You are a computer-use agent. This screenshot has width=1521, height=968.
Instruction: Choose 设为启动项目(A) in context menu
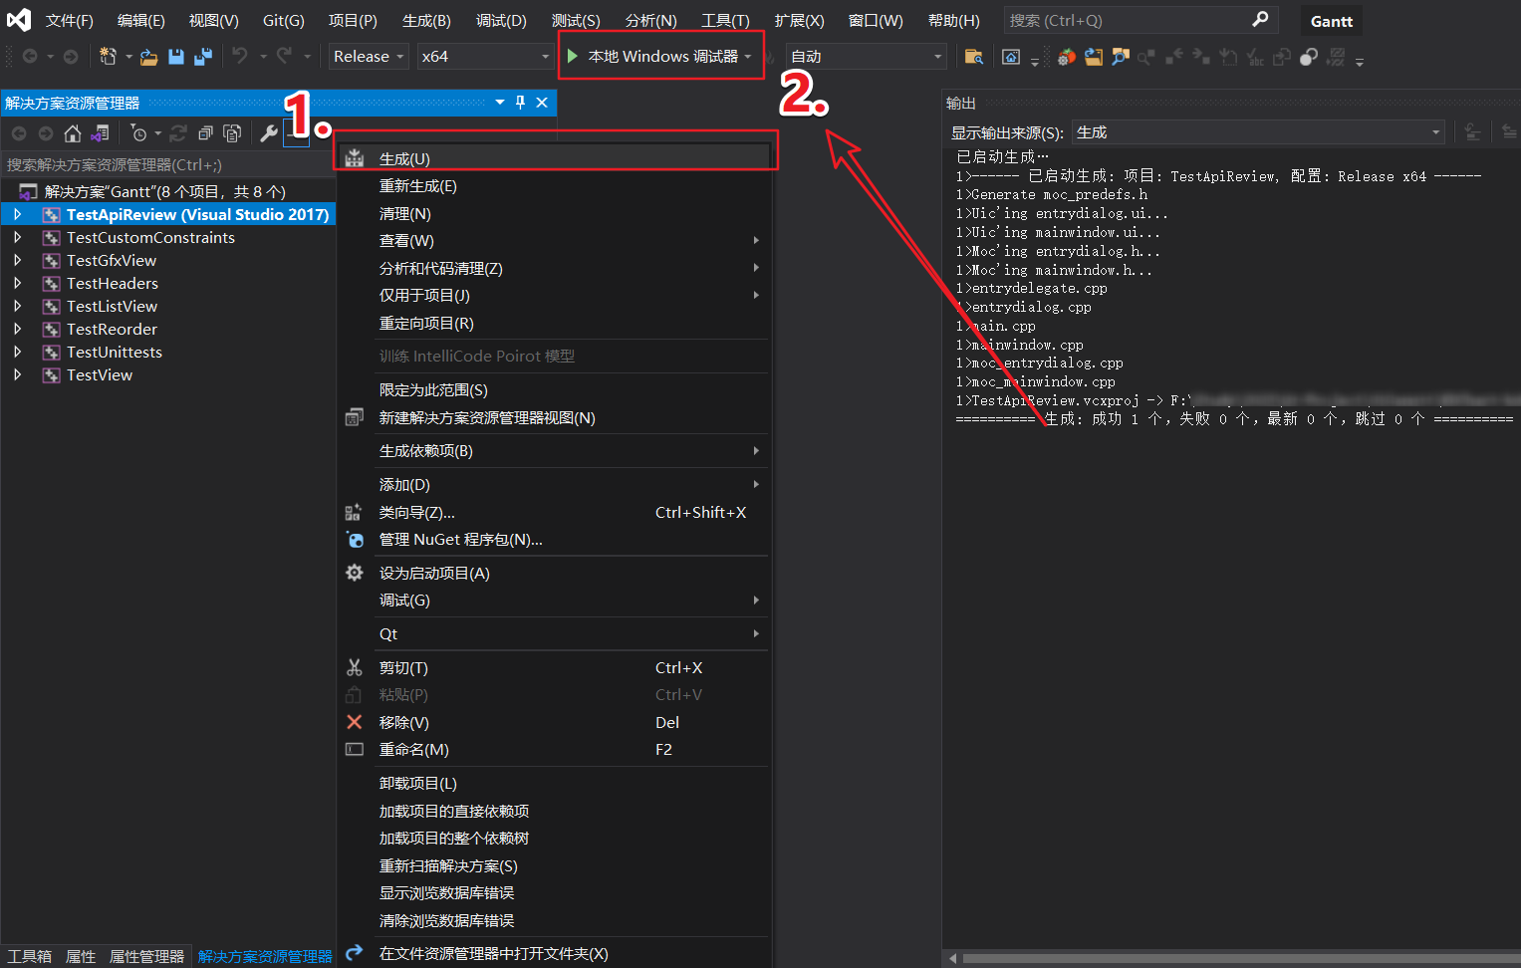tap(554, 573)
